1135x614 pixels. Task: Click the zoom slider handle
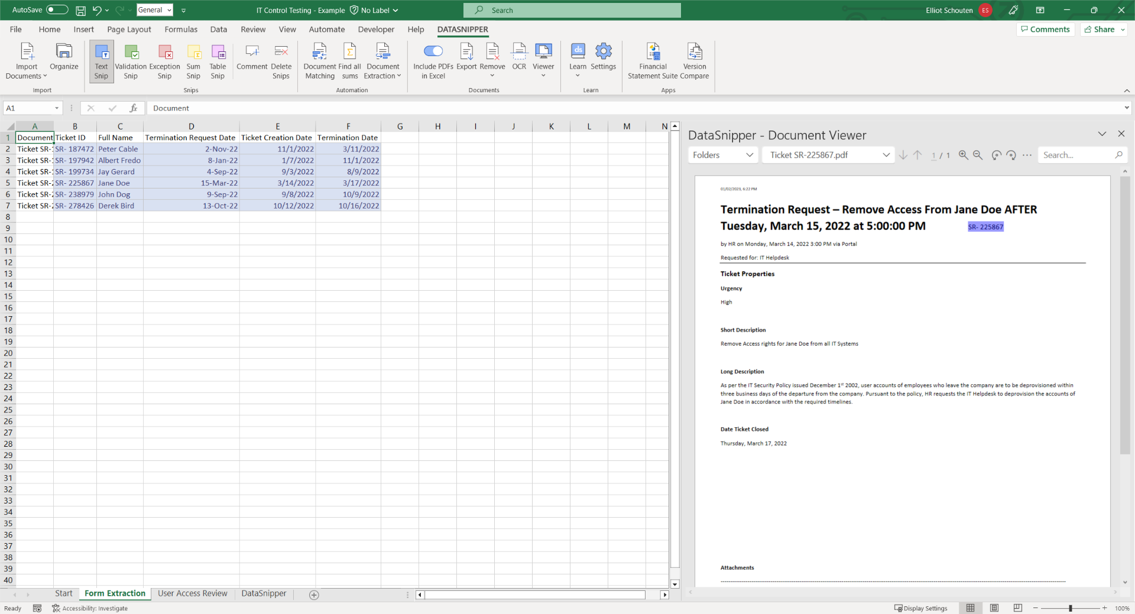pos(1071,608)
